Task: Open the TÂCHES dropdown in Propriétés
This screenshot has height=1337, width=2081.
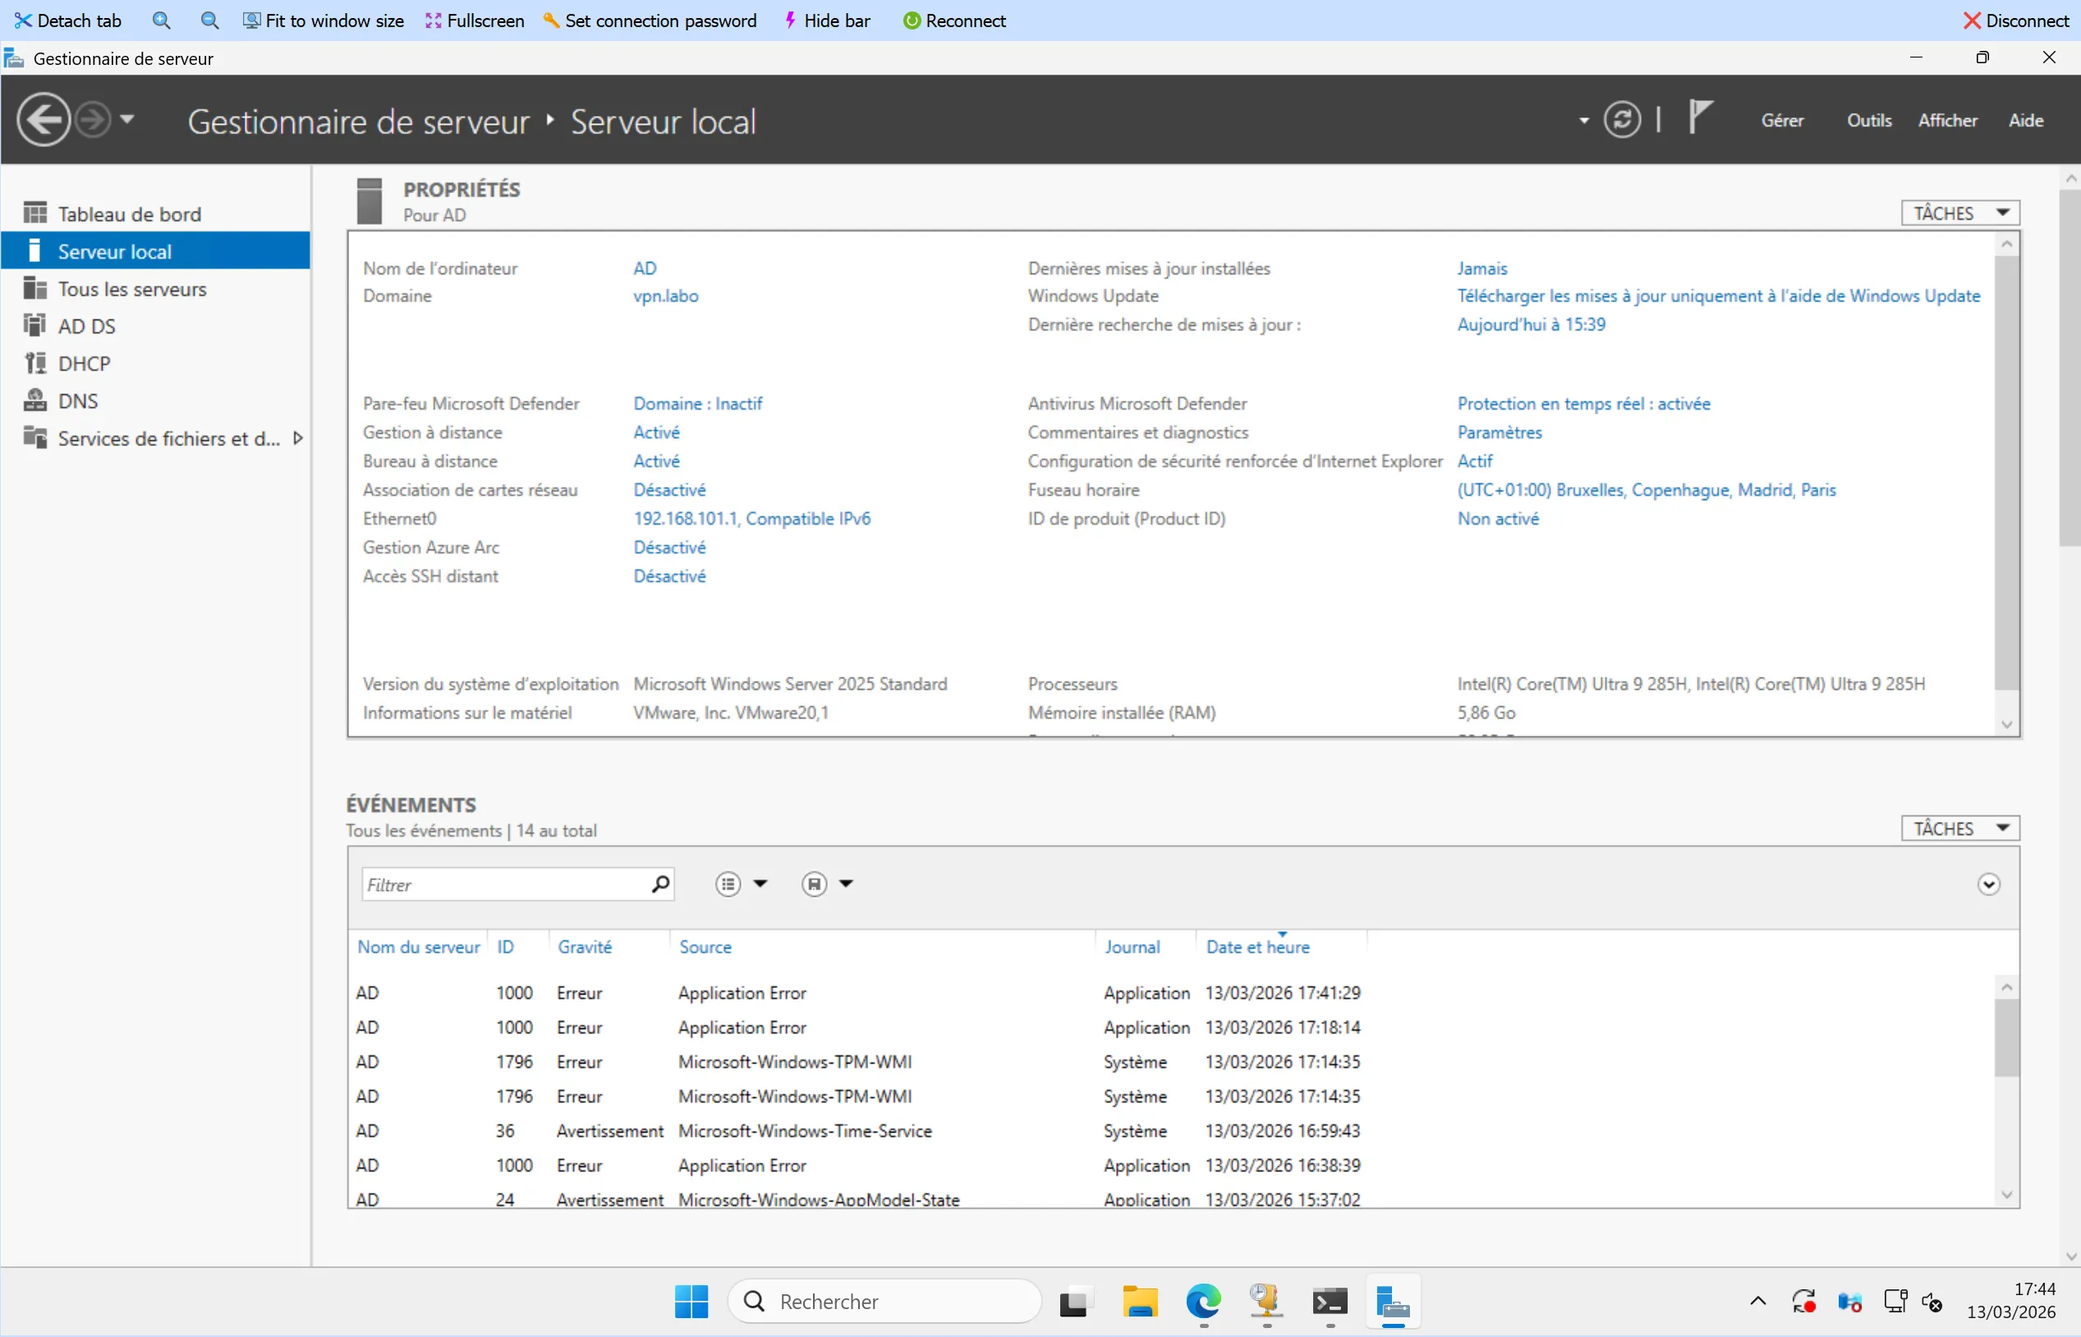Action: pyautogui.click(x=1959, y=214)
